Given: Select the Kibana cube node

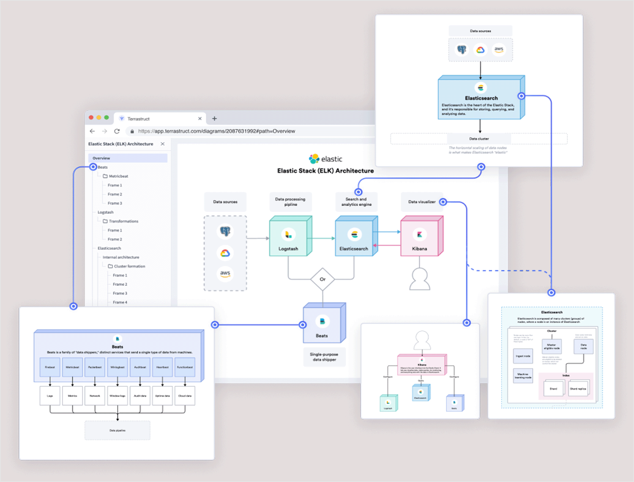Looking at the screenshot, I should click(x=421, y=236).
